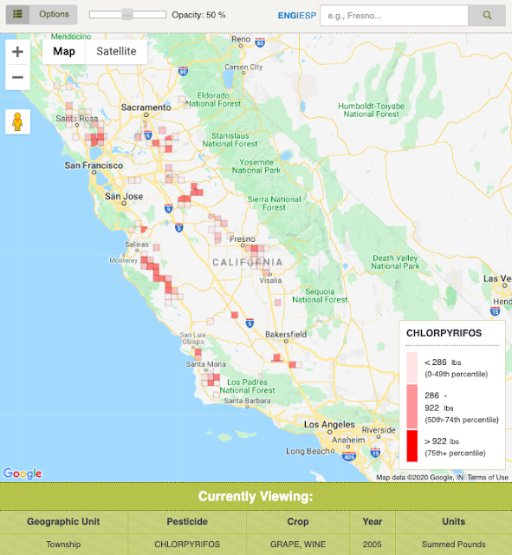
Task: Click the Street View pegman icon
Action: [17, 121]
